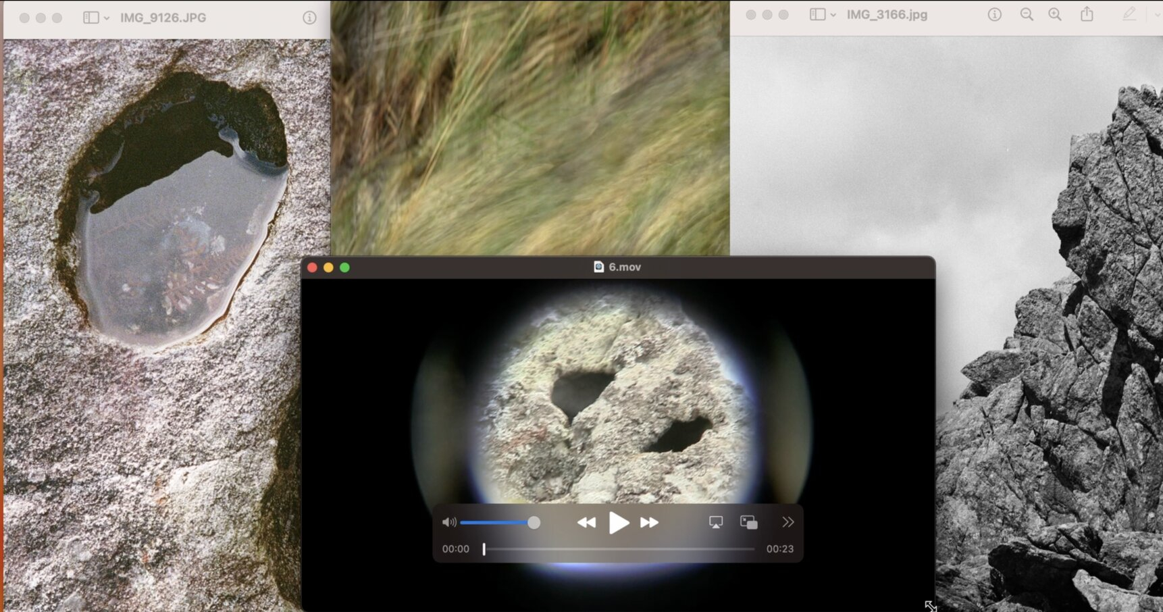1163x612 pixels.
Task: Zoom in on IMG_3166.jpg with magnifier icon
Action: pos(1054,14)
